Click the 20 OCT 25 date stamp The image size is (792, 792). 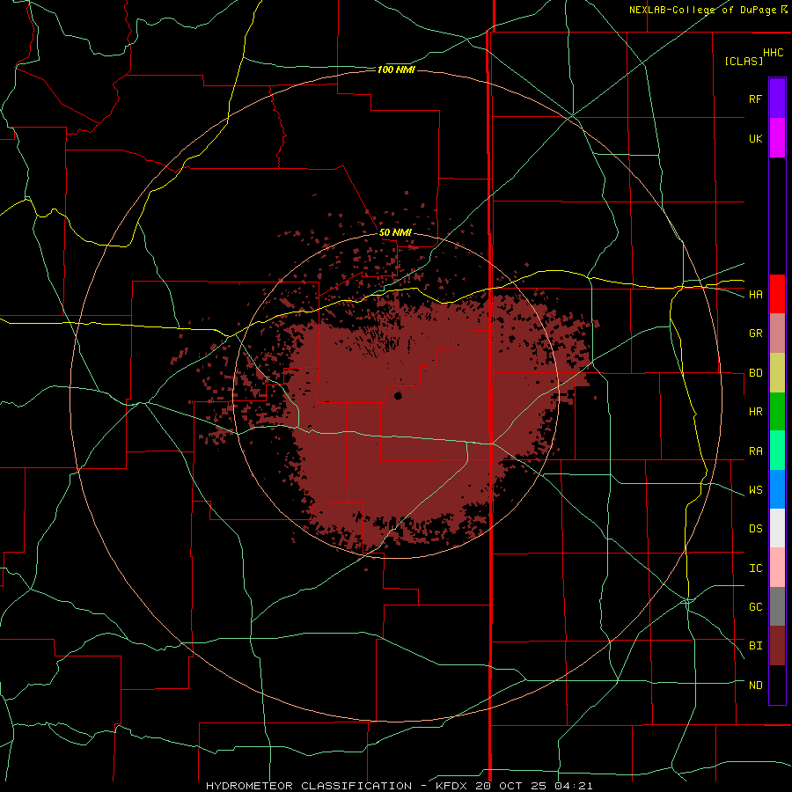click(x=511, y=786)
